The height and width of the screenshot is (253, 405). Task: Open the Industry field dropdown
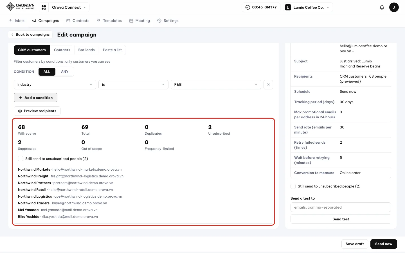55,85
